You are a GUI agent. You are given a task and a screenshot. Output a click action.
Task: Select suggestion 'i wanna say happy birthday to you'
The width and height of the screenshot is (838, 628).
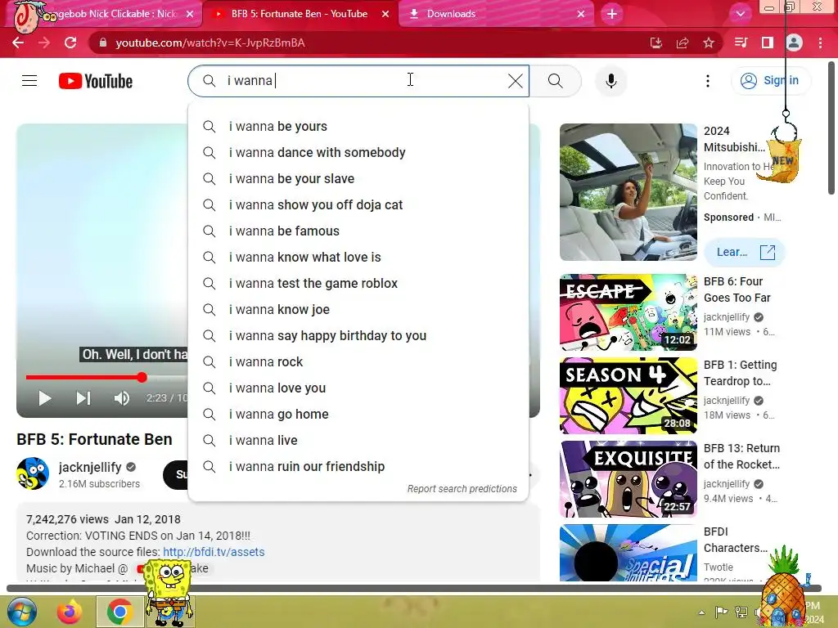point(358,336)
